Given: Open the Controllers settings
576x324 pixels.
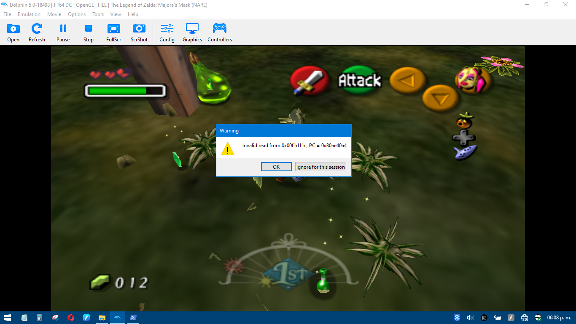Looking at the screenshot, I should coord(220,32).
